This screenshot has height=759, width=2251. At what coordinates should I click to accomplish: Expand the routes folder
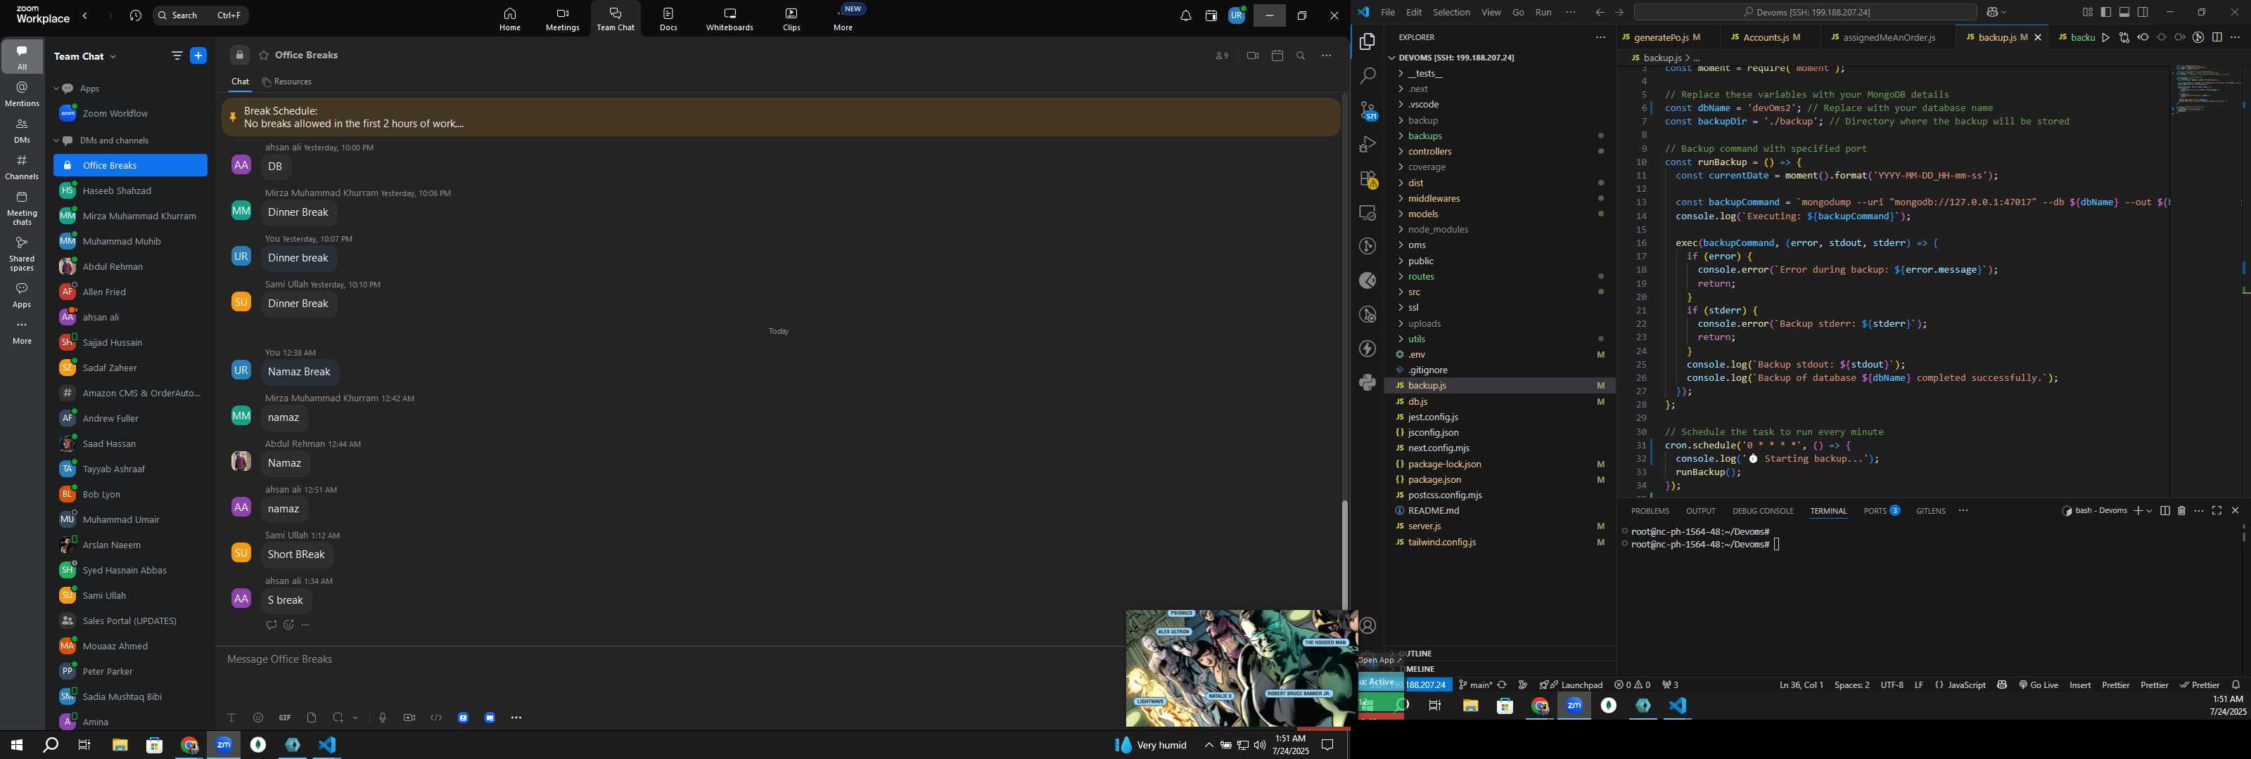click(x=1500, y=276)
